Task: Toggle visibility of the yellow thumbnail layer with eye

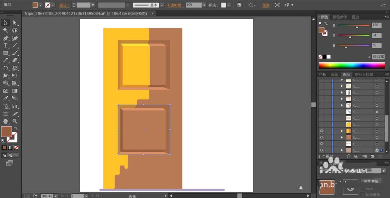Action: pyautogui.click(x=322, y=131)
